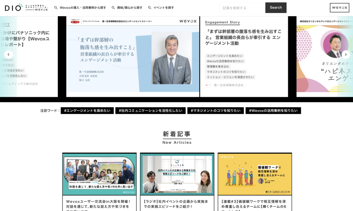Click the 第一生命保険株式会社 company name

click(229, 85)
